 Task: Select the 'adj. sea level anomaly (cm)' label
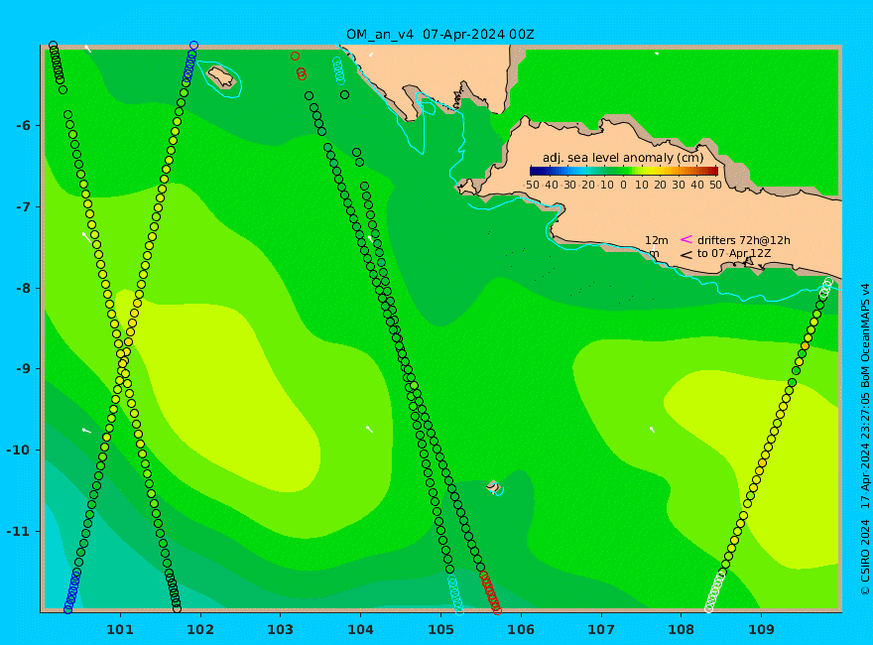(x=623, y=158)
